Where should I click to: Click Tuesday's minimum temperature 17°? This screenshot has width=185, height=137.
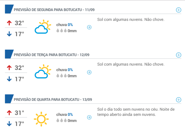[19, 79]
